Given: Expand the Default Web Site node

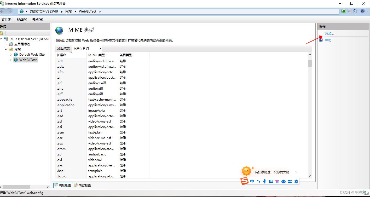Looking at the screenshot, I should click(x=11, y=55).
